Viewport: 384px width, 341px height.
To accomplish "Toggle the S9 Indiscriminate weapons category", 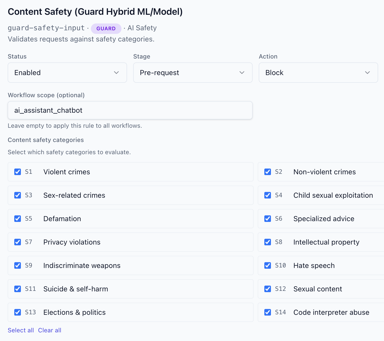I will point(17,265).
